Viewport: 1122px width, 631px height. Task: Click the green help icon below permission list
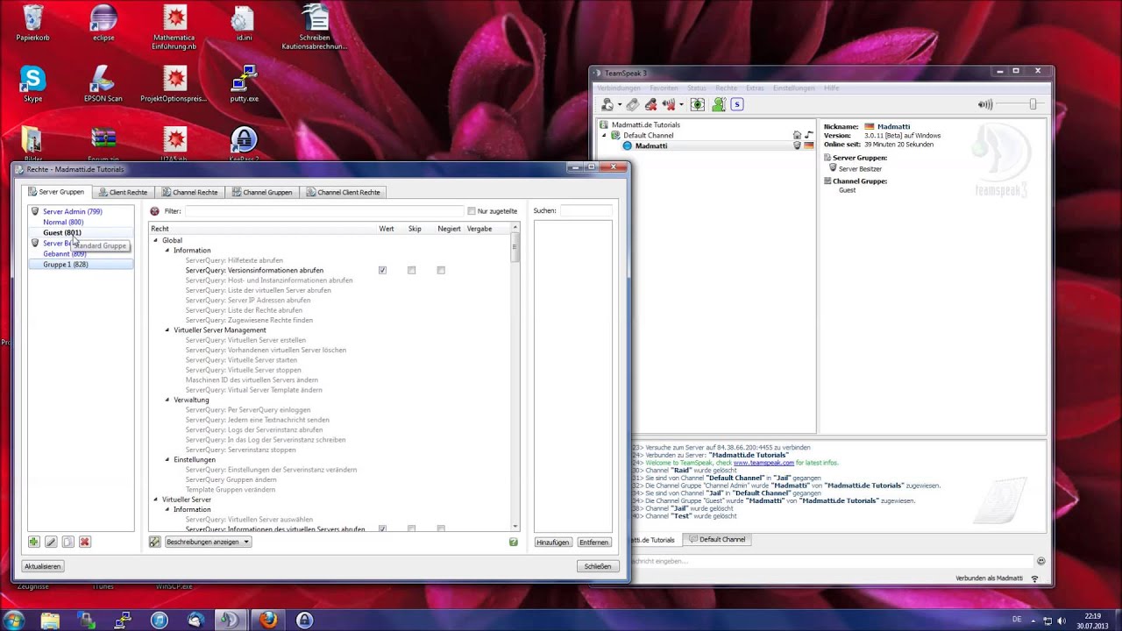(x=513, y=542)
